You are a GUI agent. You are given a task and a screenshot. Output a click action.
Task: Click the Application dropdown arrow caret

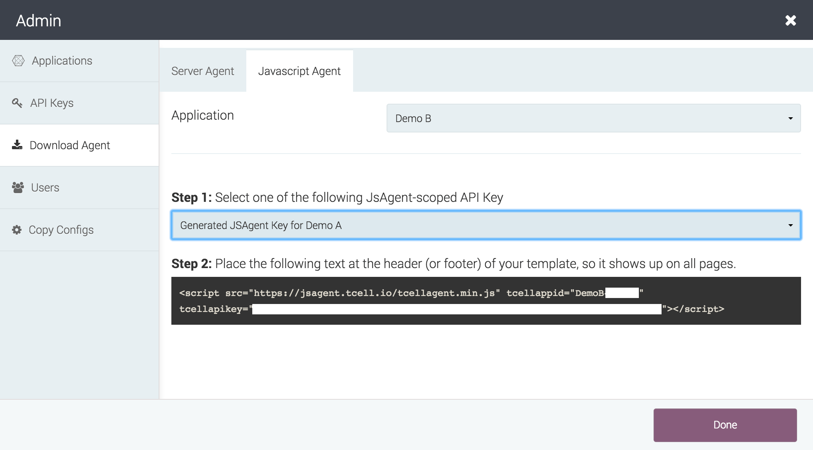[x=790, y=118]
